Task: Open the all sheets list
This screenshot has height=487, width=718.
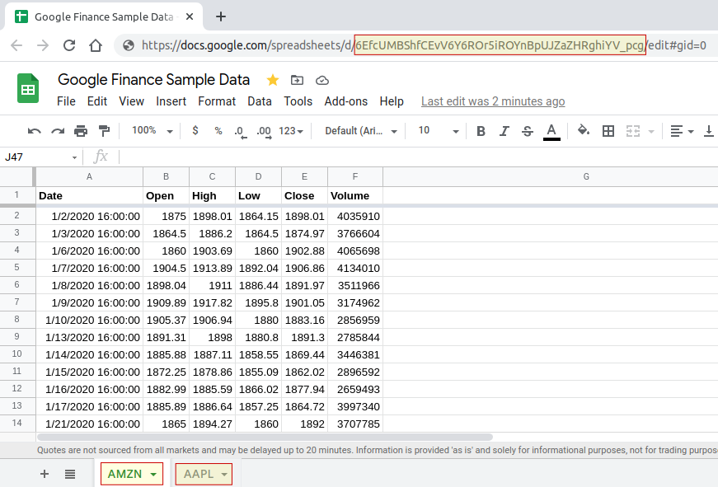Action: 70,474
